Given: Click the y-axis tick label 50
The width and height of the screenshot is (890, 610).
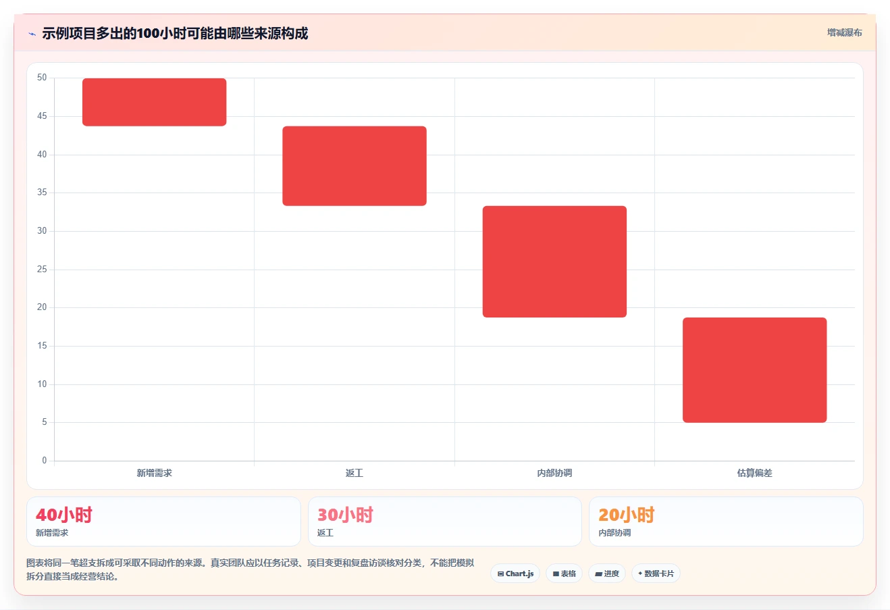Looking at the screenshot, I should point(42,78).
